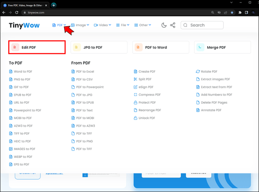
Task: Select PDF to JPG
Action: 84,95
